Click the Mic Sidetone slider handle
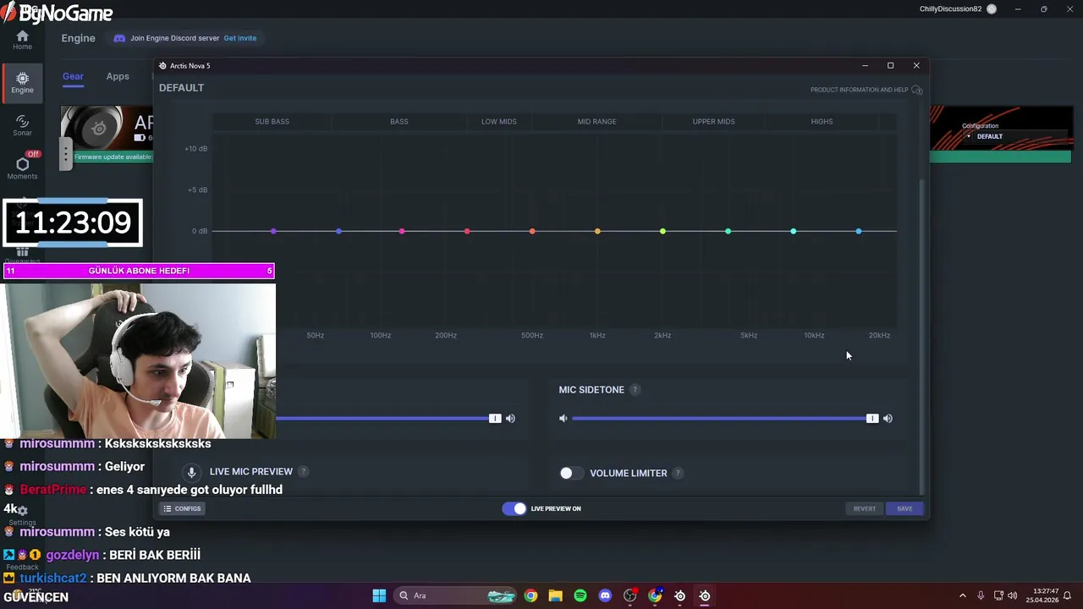The image size is (1083, 609). 872,419
